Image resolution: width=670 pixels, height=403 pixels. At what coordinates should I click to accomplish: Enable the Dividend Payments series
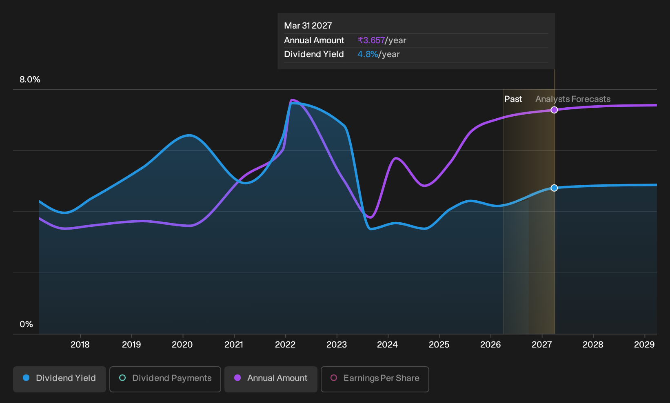coord(165,379)
